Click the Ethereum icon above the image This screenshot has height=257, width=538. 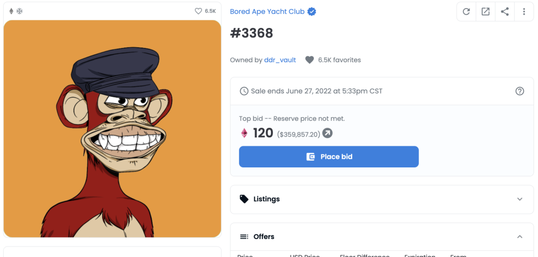11,11
